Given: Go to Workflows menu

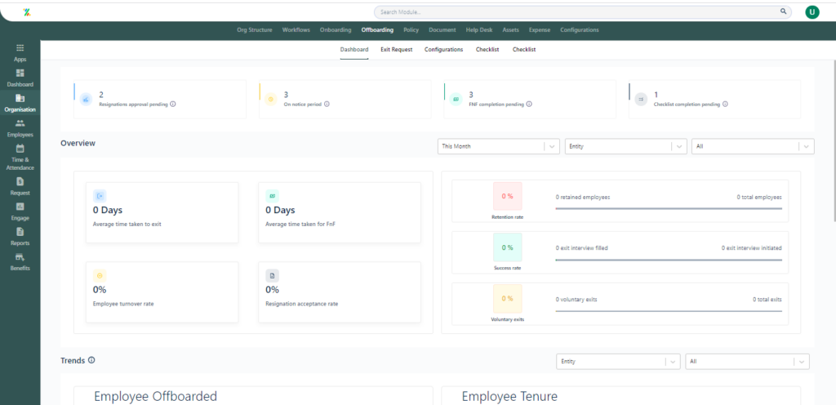Looking at the screenshot, I should [x=296, y=30].
